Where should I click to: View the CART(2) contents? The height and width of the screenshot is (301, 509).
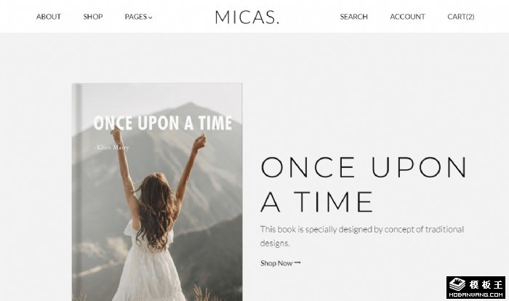tap(460, 17)
